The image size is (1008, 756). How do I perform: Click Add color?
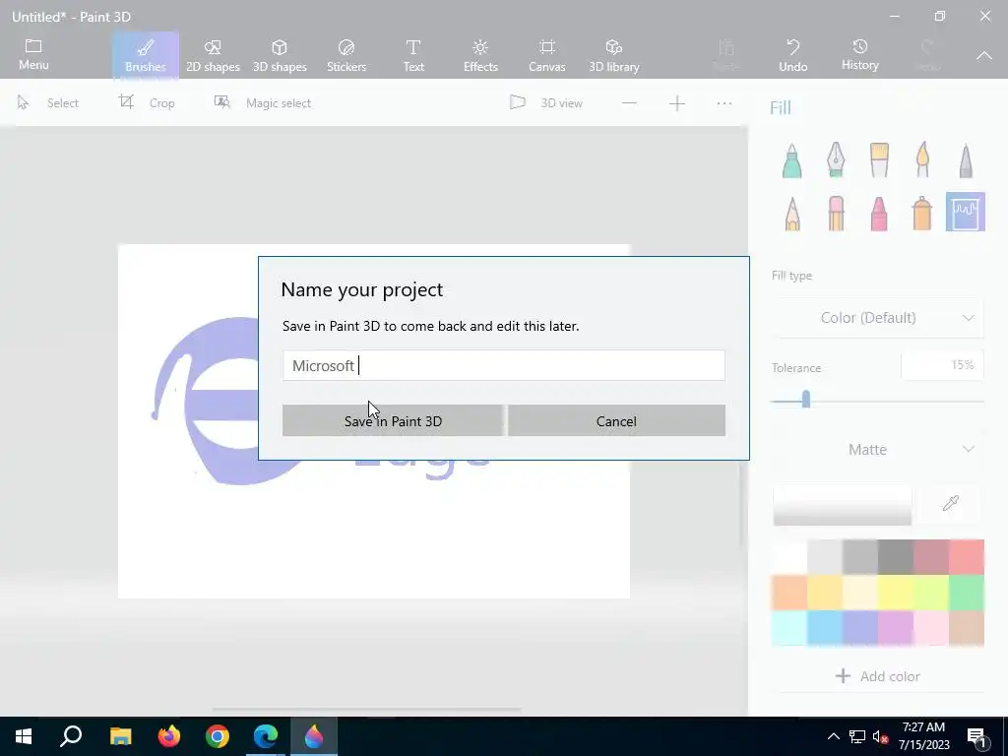pyautogui.click(x=877, y=676)
